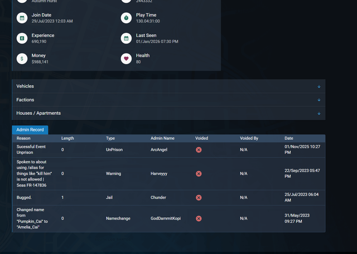The width and height of the screenshot is (357, 254).
Task: Click date '31/May/2023 09:27 PM'
Action: 297,218
